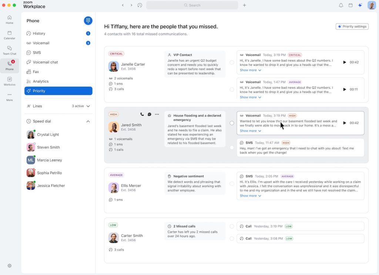Image resolution: width=379 pixels, height=275 pixels.
Task: Open the phone dial pad
Action: (88, 21)
